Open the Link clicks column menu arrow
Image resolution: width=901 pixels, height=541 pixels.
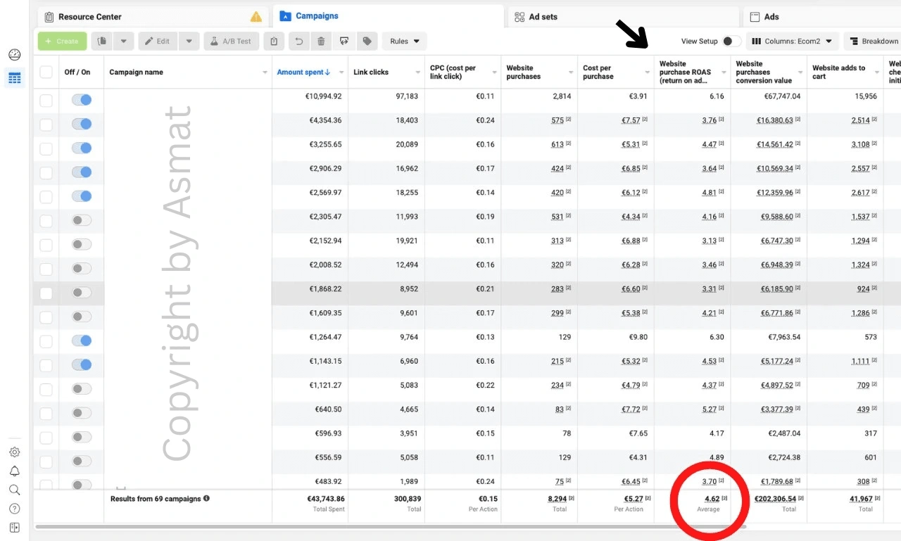(x=418, y=72)
